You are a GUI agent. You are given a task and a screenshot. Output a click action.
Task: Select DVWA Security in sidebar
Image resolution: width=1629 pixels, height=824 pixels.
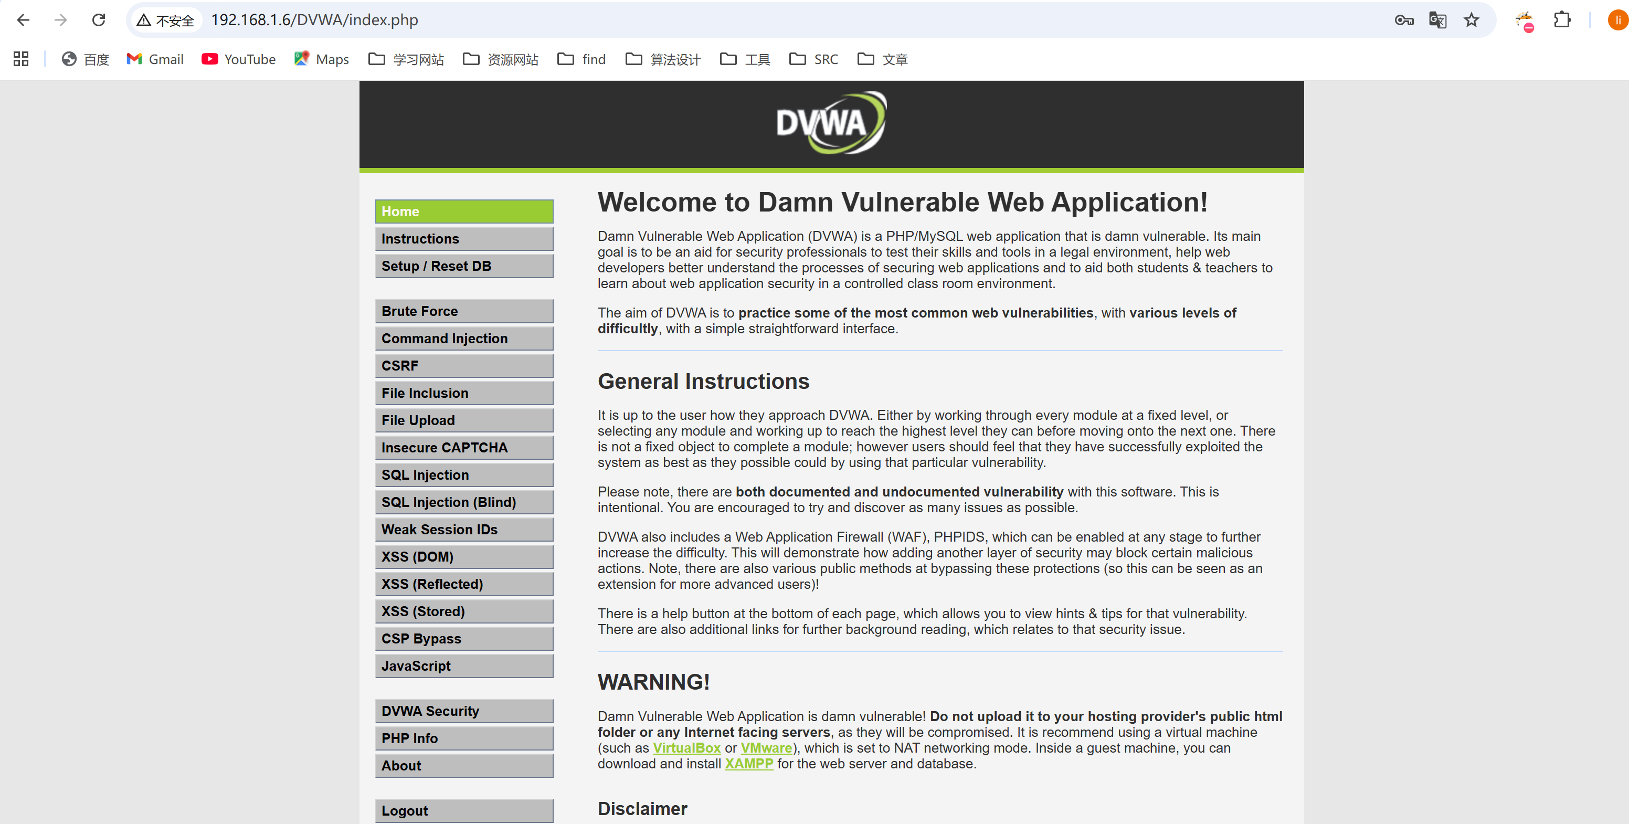463,711
